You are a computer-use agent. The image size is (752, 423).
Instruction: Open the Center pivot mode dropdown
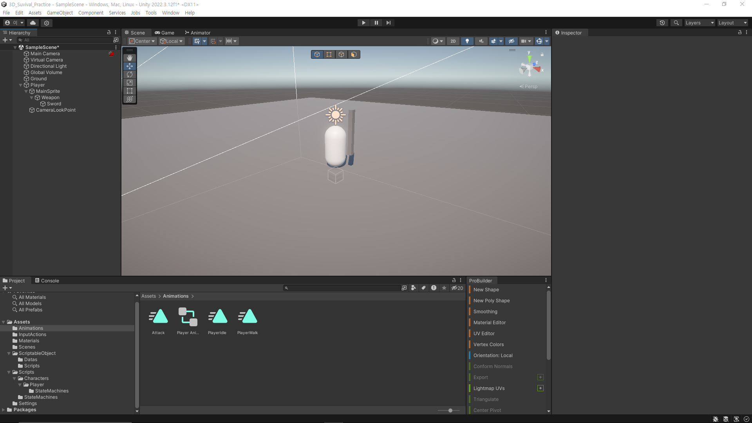[143, 41]
